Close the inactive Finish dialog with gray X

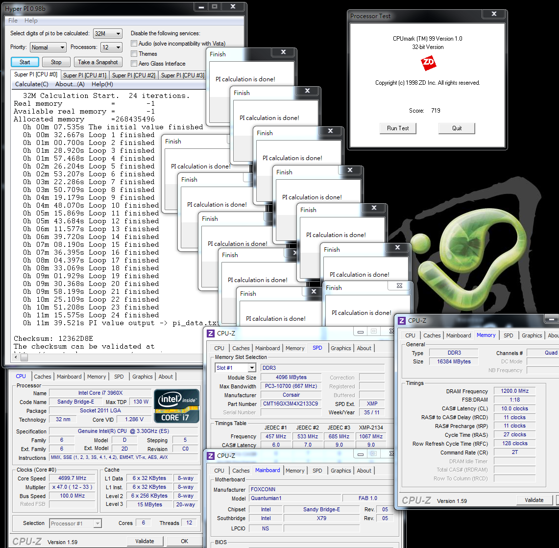click(399, 286)
